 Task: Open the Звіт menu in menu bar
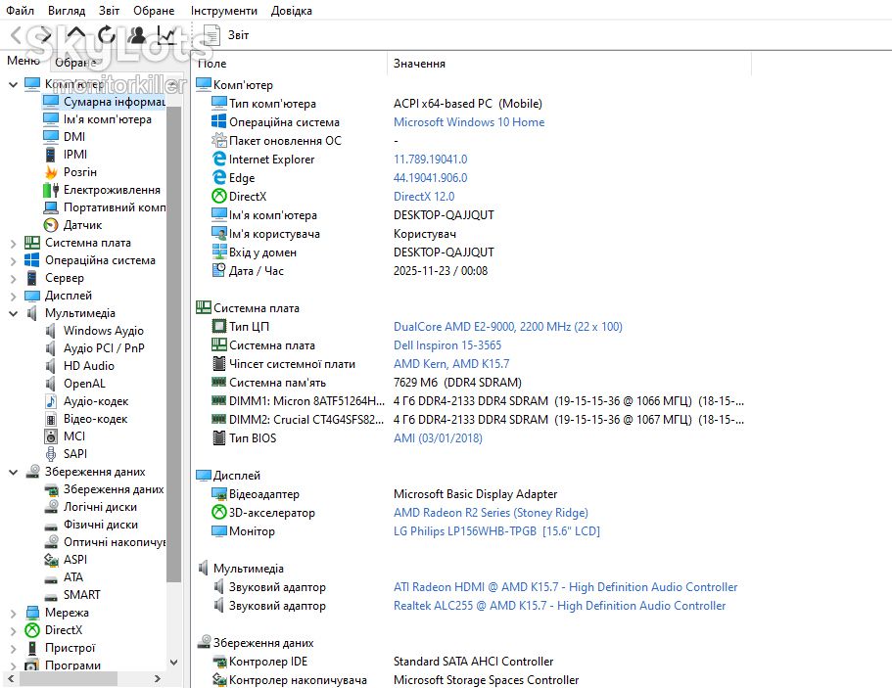pyautogui.click(x=109, y=10)
